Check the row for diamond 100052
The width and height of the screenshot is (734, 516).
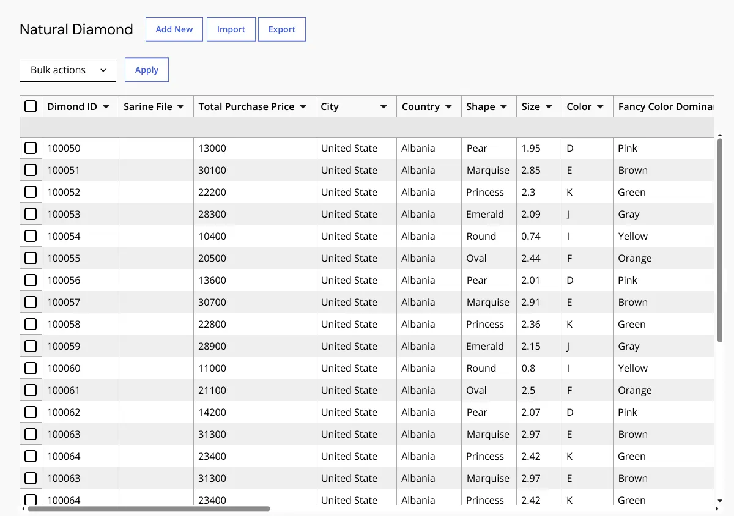[x=31, y=192]
